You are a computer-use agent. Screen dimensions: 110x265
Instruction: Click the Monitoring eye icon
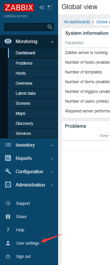[x=8, y=41]
